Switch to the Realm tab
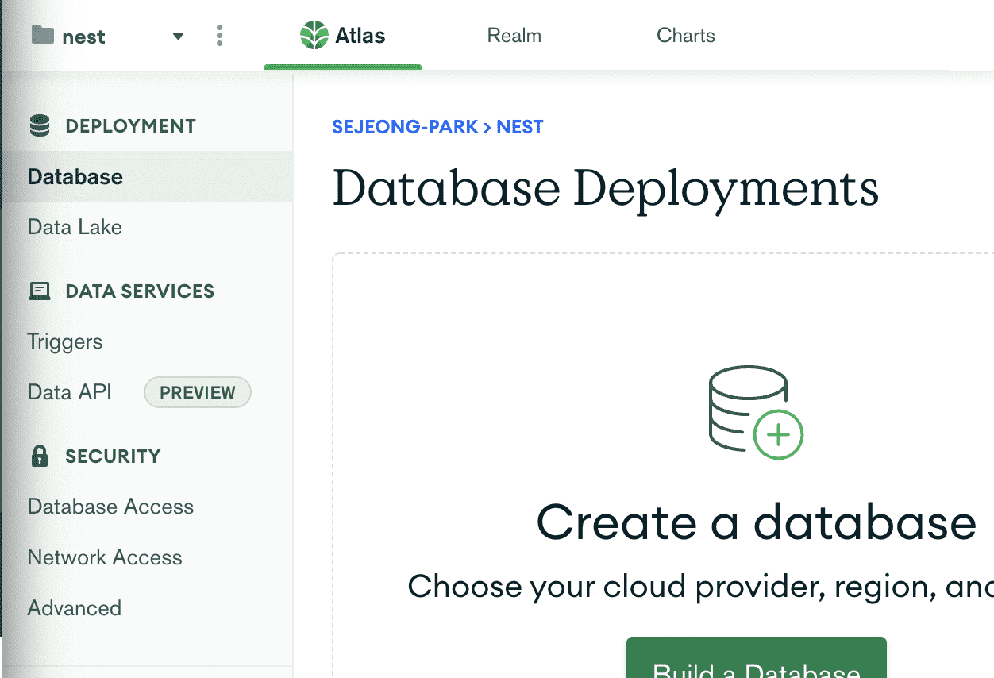The width and height of the screenshot is (994, 678). pos(514,36)
